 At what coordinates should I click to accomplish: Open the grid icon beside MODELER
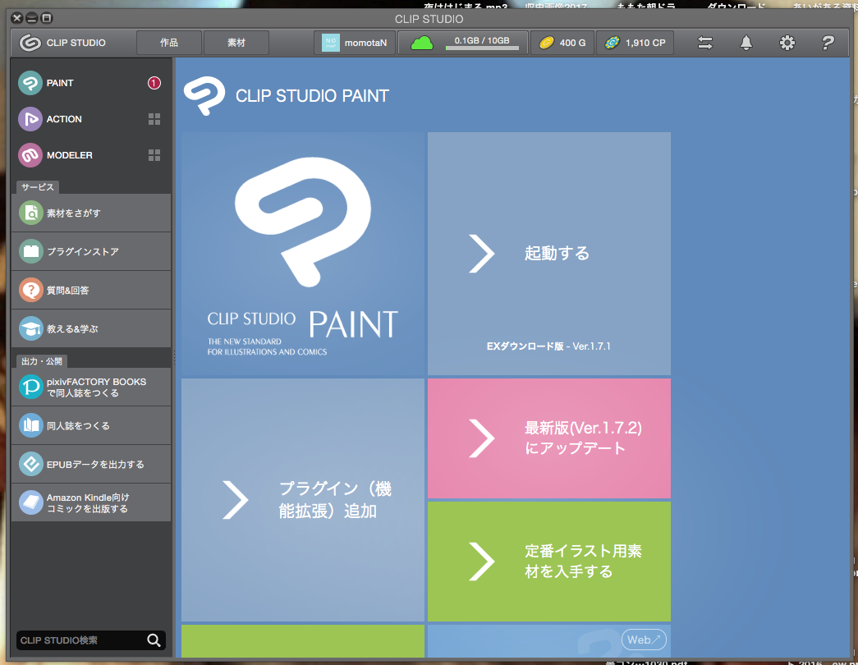click(x=154, y=155)
